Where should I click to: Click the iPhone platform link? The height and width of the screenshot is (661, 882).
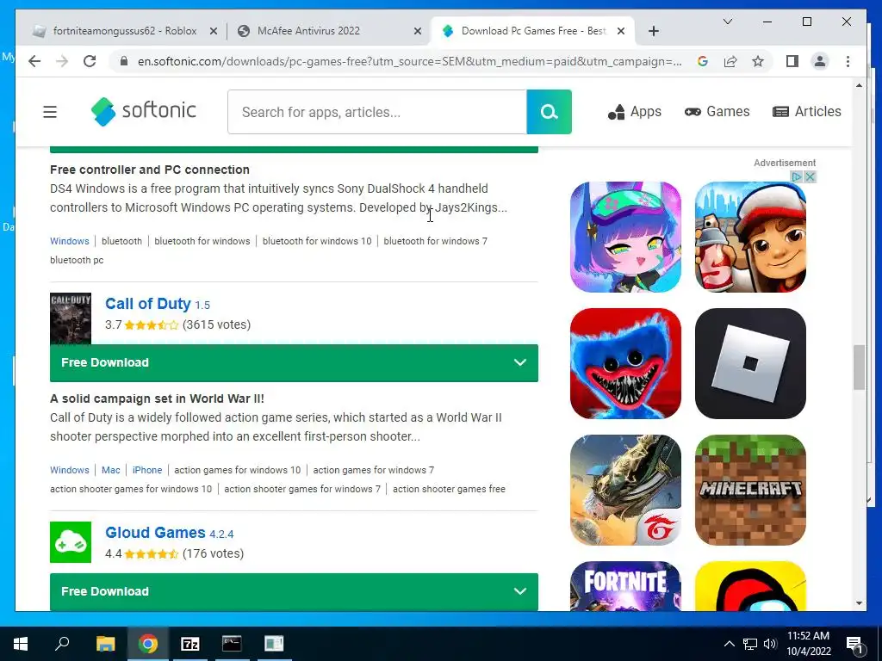pos(147,470)
